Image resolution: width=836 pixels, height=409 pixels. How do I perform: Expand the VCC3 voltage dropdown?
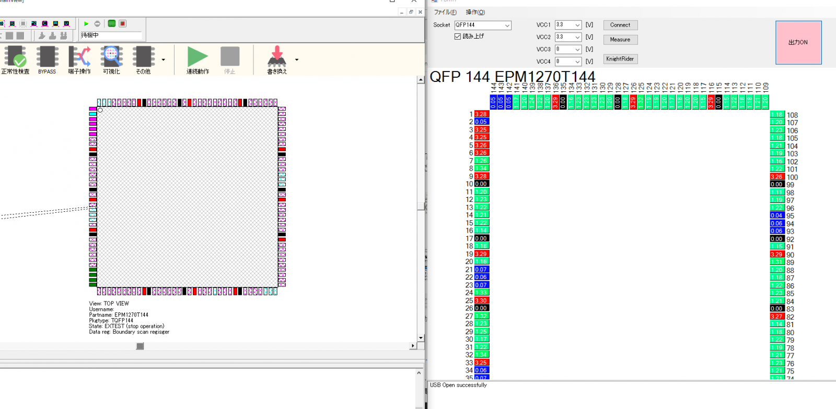pyautogui.click(x=577, y=50)
